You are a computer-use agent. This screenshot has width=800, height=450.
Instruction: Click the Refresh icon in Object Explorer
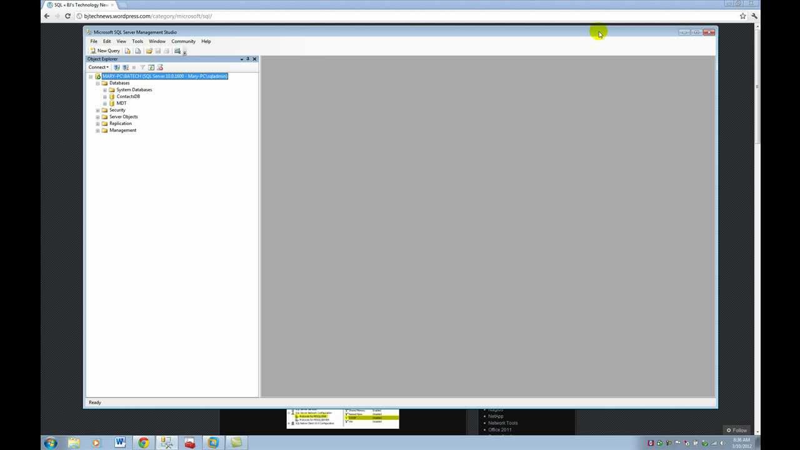tap(151, 67)
